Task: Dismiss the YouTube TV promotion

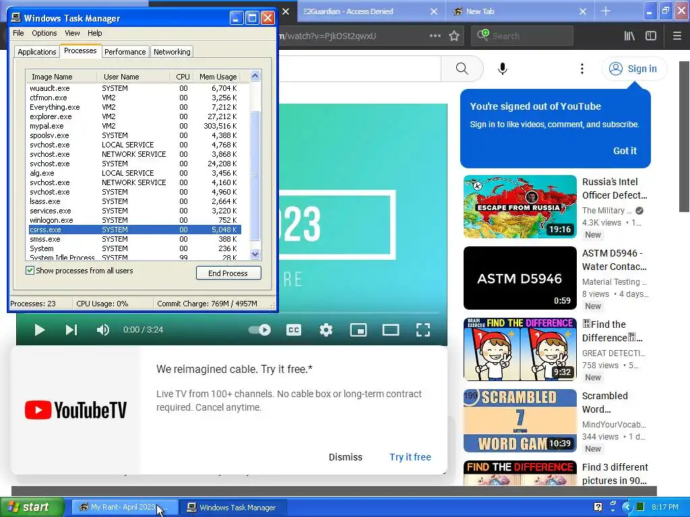Action: point(346,457)
